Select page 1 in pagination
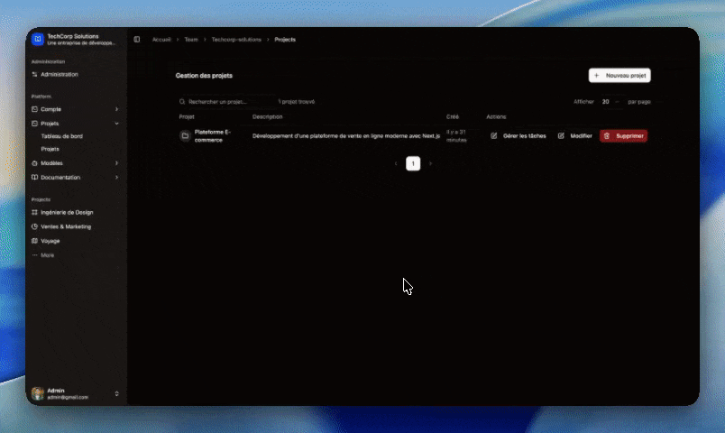Image resolution: width=725 pixels, height=433 pixels. [413, 163]
